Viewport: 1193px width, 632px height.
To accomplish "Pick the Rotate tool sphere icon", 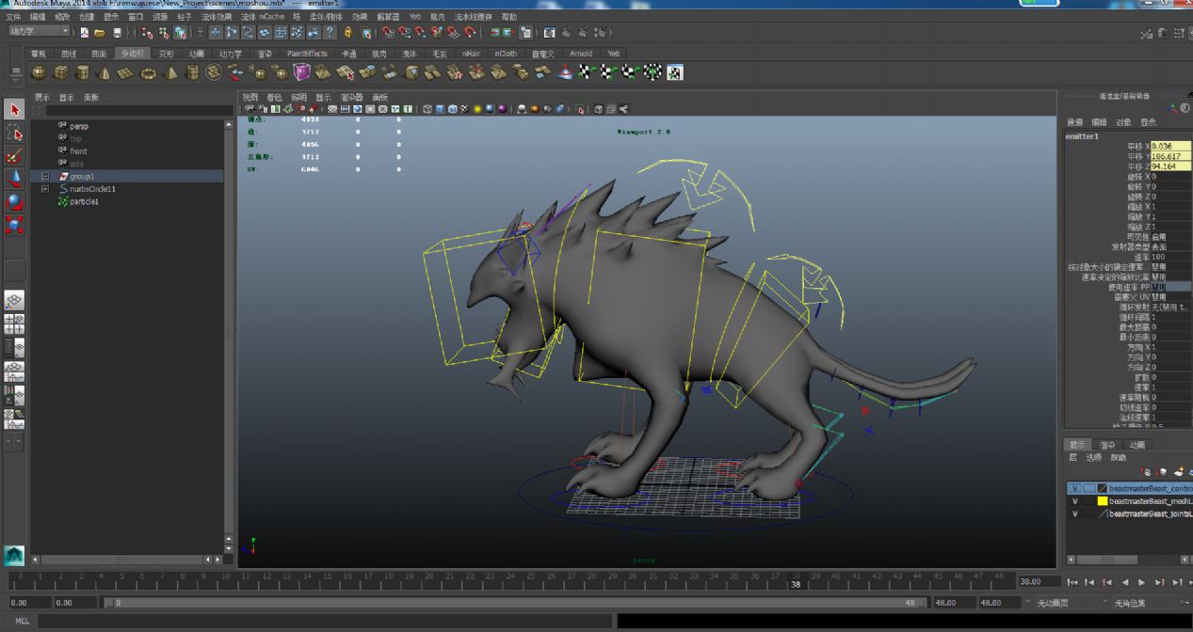I will click(14, 201).
